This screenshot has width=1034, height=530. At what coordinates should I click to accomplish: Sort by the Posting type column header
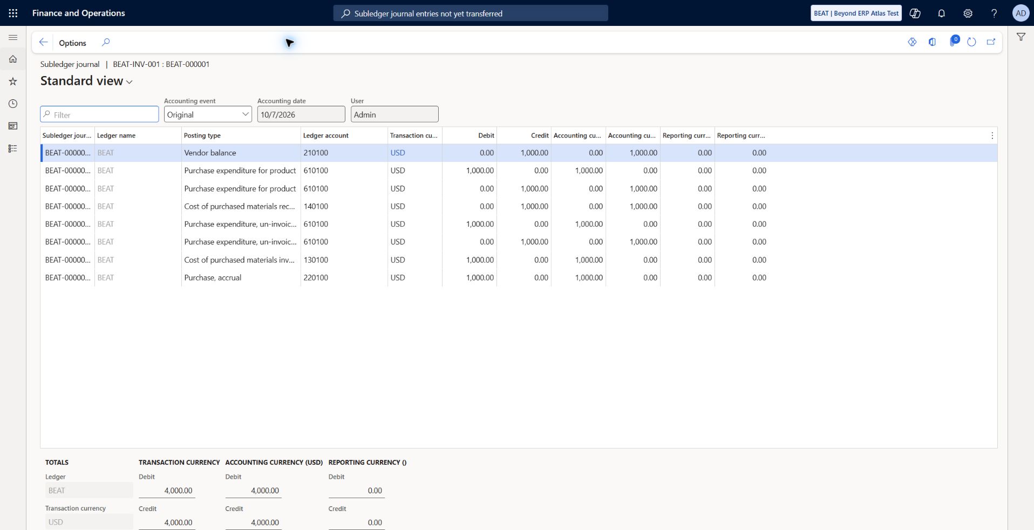(x=241, y=135)
